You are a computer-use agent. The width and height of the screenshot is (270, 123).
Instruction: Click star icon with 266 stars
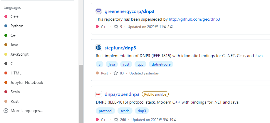[116, 119]
